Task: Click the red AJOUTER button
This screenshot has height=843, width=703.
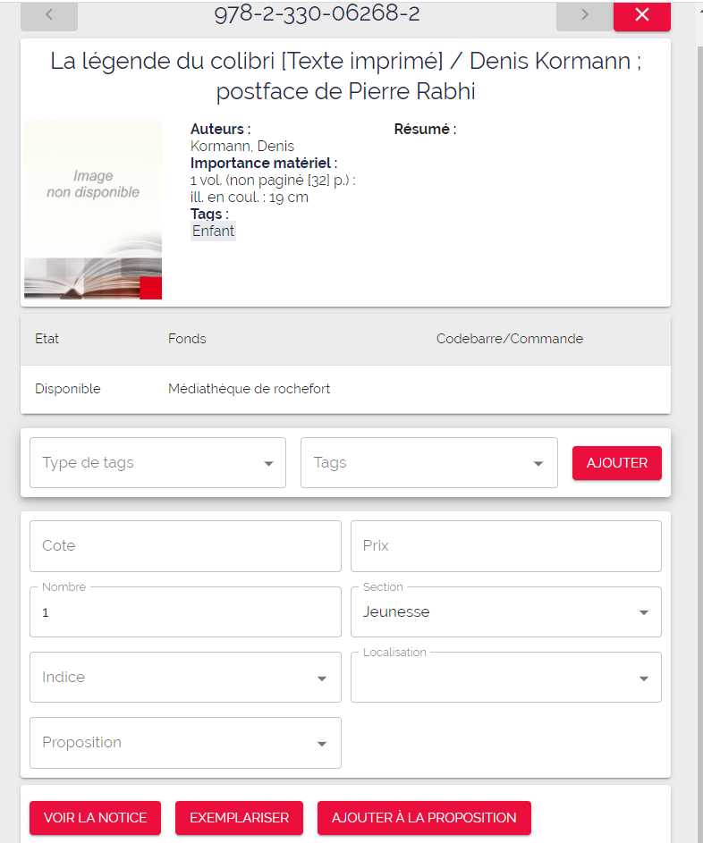Action: click(617, 463)
